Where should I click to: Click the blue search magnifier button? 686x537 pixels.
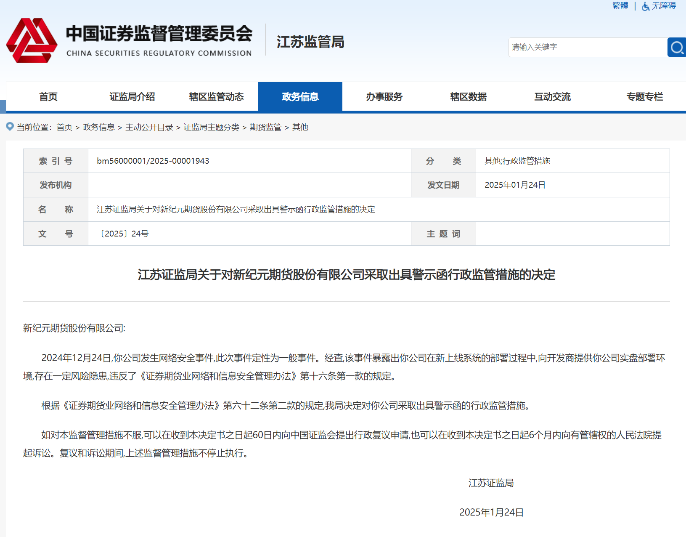[x=677, y=47]
